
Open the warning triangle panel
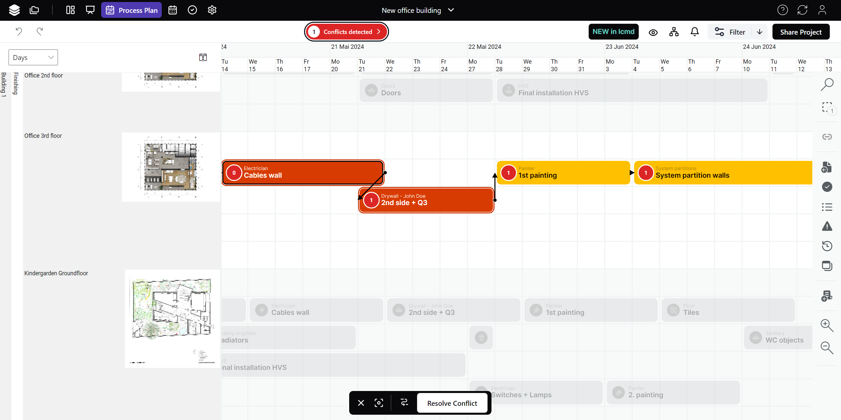(827, 226)
